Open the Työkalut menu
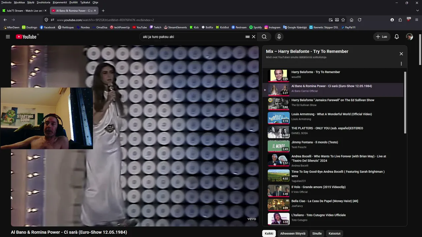Image resolution: width=422 pixels, height=237 pixels. pos(85,2)
